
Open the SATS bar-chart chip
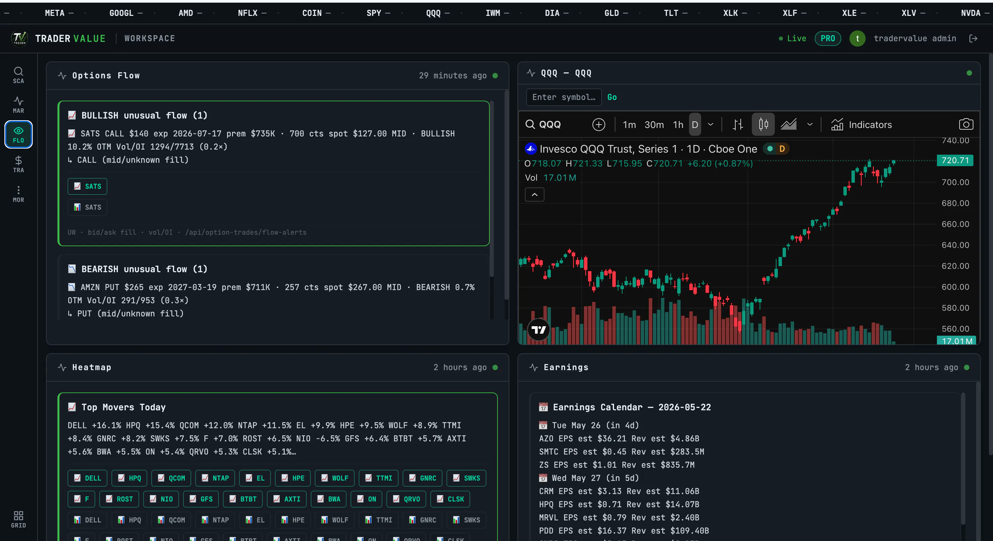[87, 207]
